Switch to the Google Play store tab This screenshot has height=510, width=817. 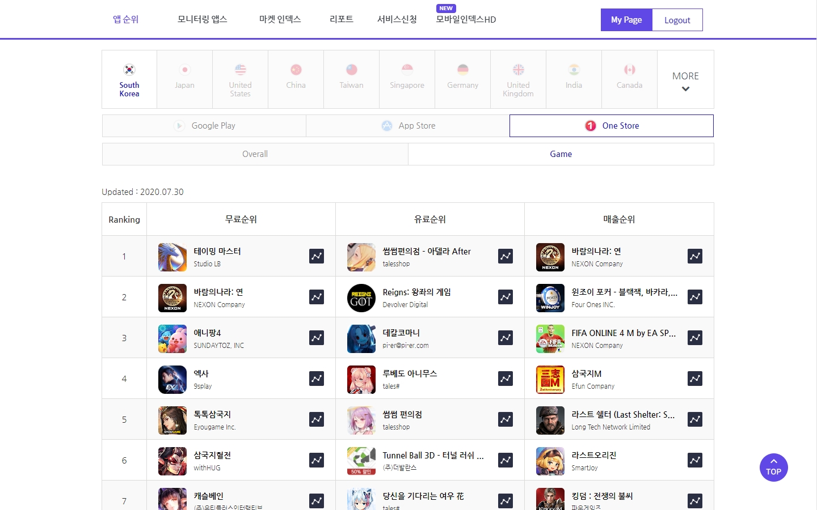coord(204,126)
